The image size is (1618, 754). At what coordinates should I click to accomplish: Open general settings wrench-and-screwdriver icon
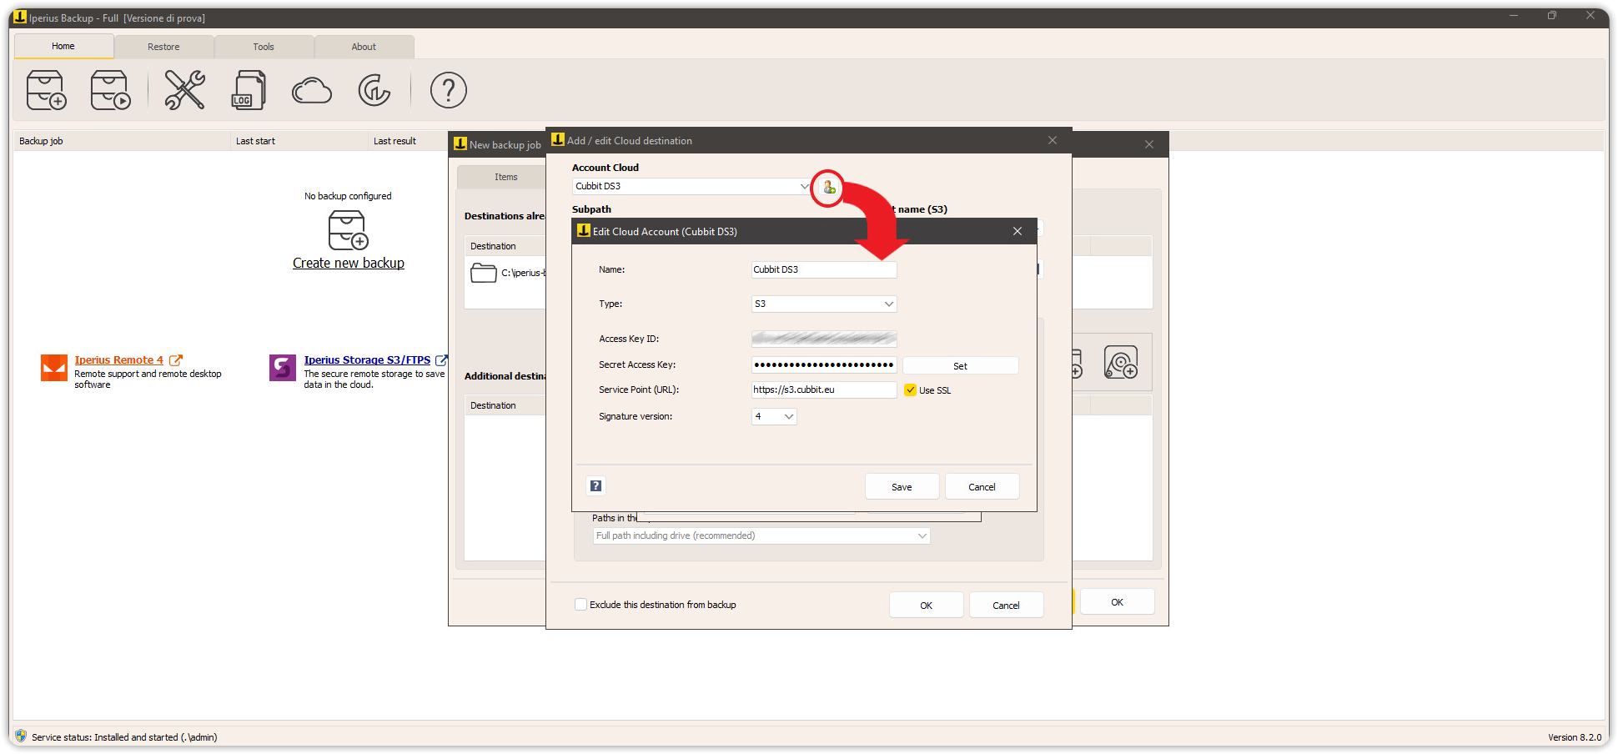(x=184, y=90)
